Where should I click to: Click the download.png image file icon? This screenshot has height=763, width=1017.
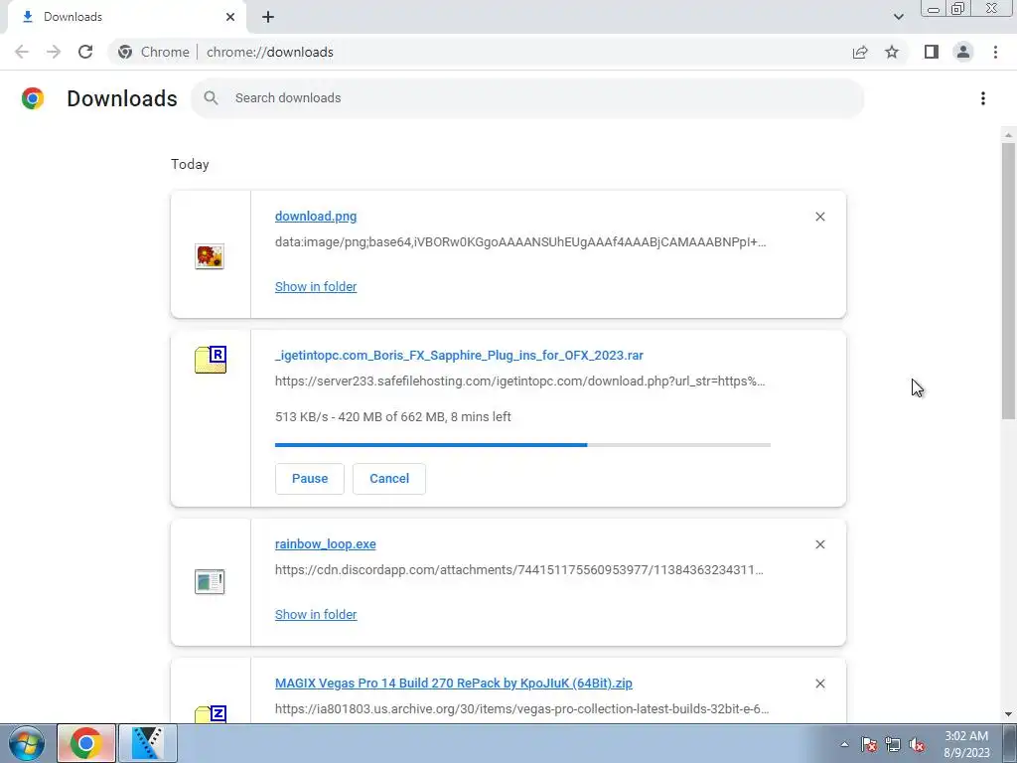tap(210, 256)
